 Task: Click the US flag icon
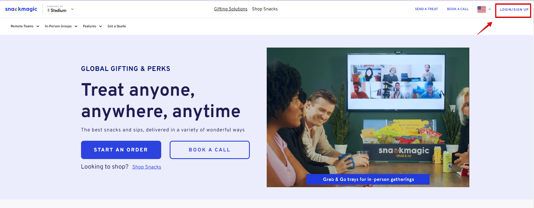point(481,9)
